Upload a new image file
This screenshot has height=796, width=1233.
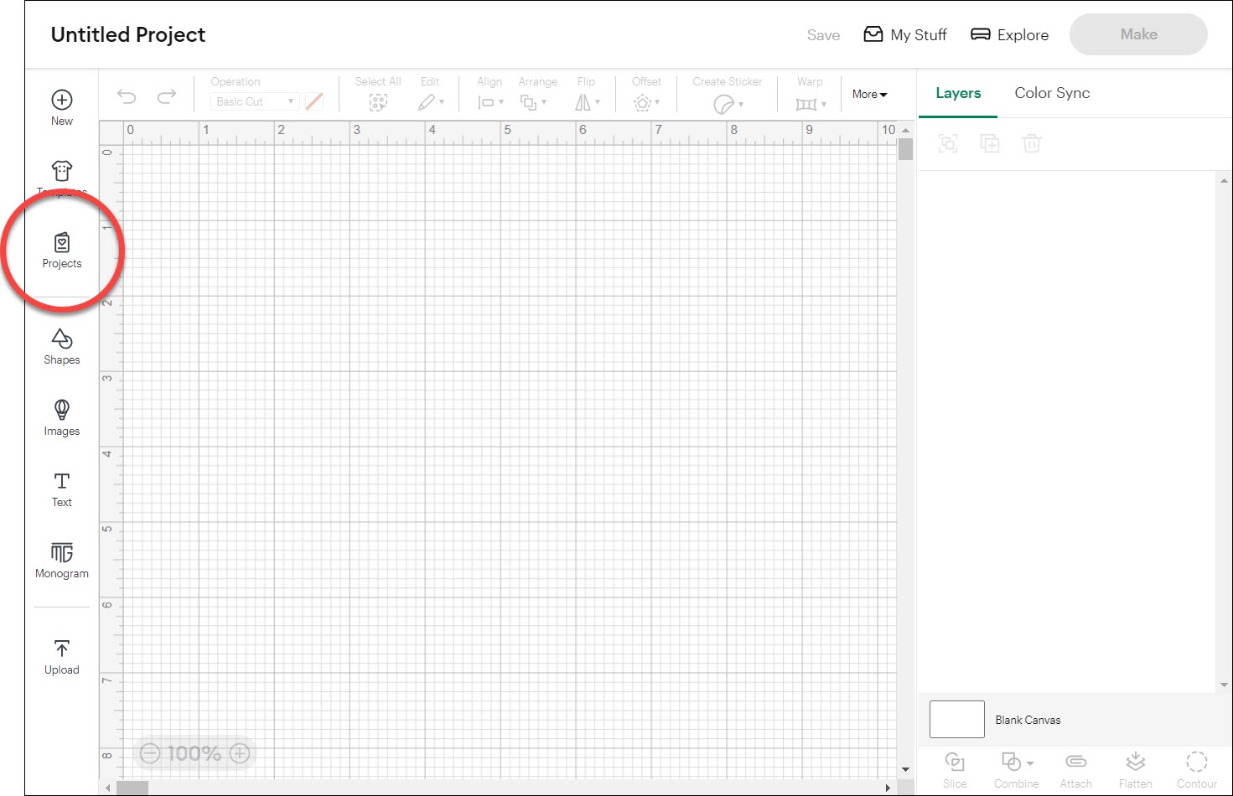click(x=61, y=655)
